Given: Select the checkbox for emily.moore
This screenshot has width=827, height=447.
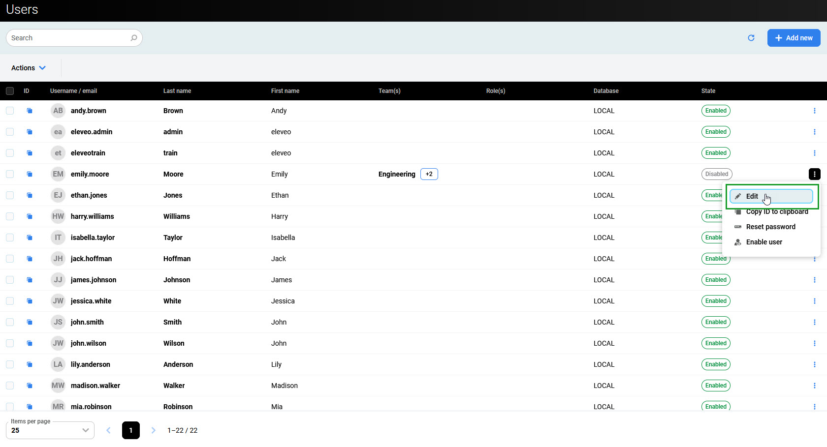Looking at the screenshot, I should click(10, 174).
